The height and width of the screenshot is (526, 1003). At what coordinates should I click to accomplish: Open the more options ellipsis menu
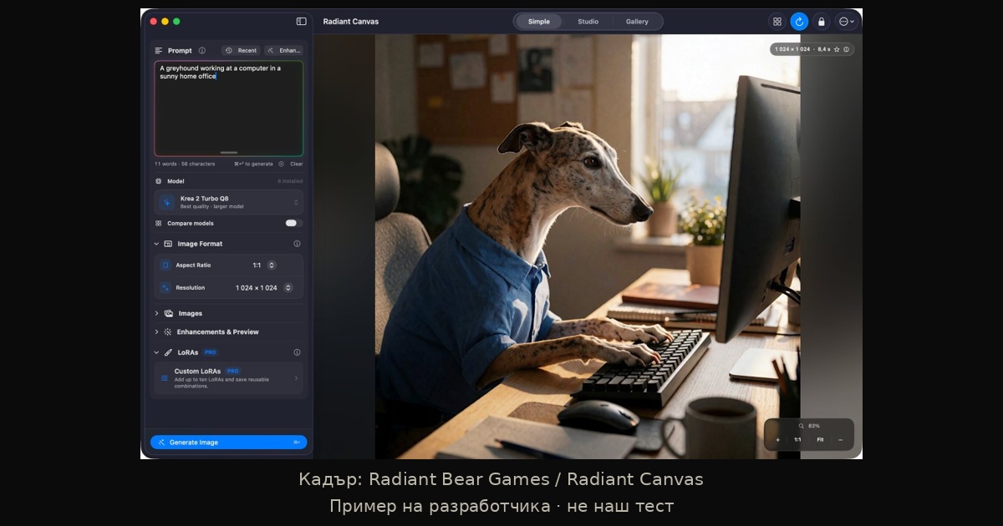click(847, 22)
